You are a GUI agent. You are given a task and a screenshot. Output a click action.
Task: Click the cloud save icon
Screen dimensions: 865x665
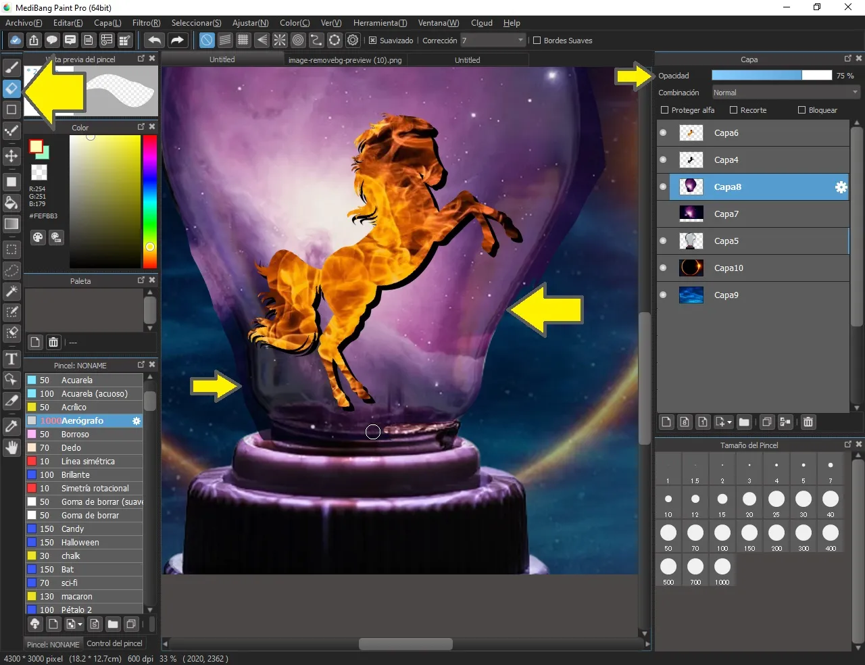tap(15, 40)
